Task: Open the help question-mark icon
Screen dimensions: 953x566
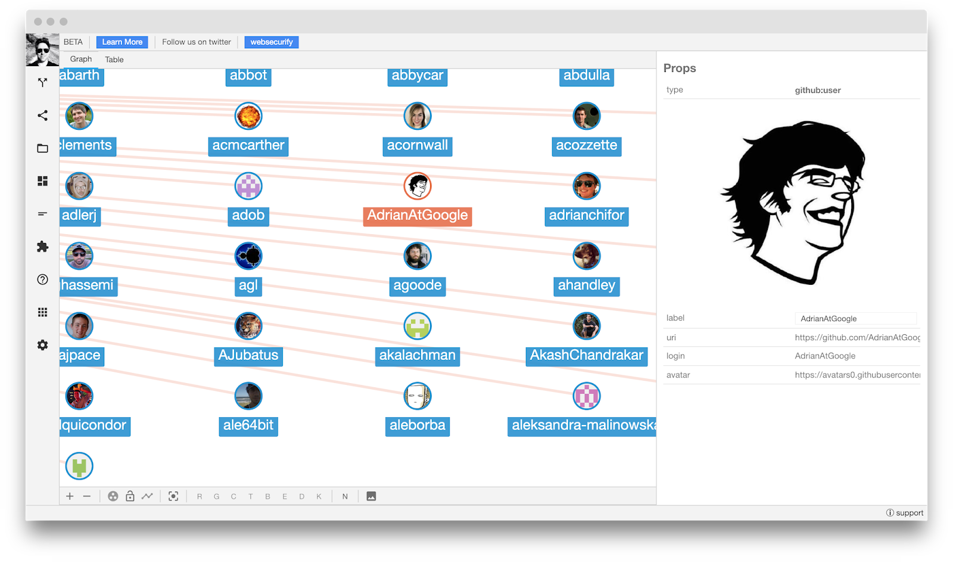Action: coord(42,279)
